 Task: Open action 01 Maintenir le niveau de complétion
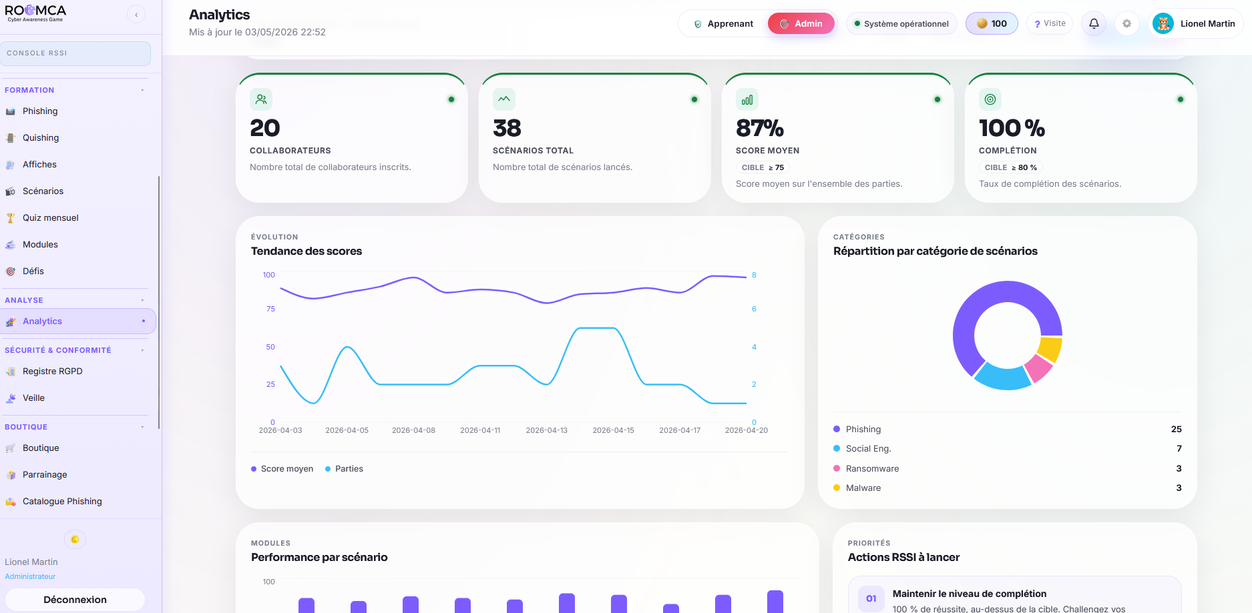[x=1014, y=596]
